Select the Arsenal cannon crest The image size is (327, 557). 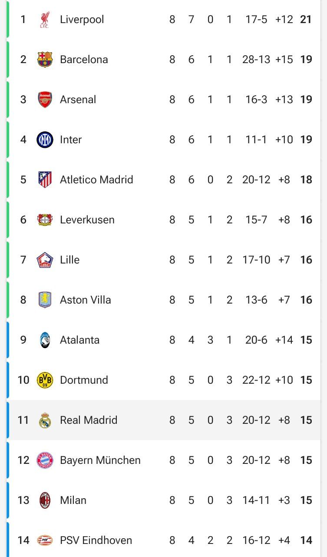[x=45, y=100]
